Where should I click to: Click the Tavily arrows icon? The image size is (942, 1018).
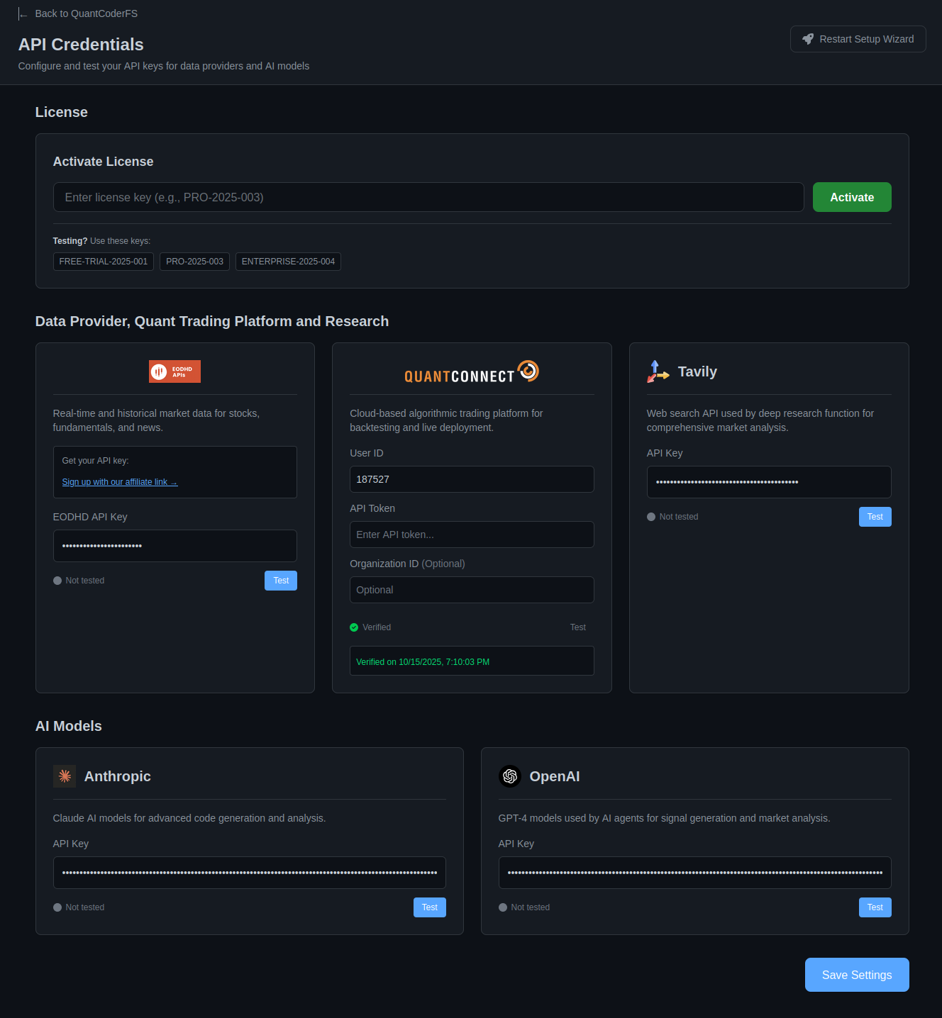(658, 371)
